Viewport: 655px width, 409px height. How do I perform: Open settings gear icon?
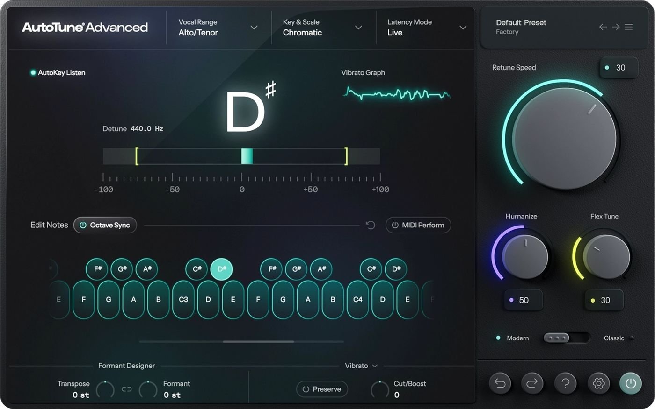pos(598,383)
